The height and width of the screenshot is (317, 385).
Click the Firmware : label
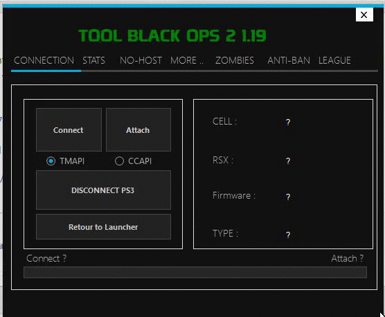pos(234,196)
